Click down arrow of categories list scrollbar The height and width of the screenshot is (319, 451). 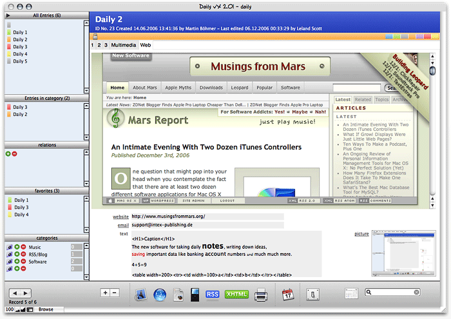86,277
